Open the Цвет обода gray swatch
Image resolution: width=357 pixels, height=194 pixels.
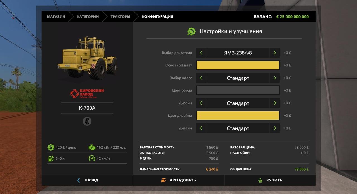tap(238, 90)
